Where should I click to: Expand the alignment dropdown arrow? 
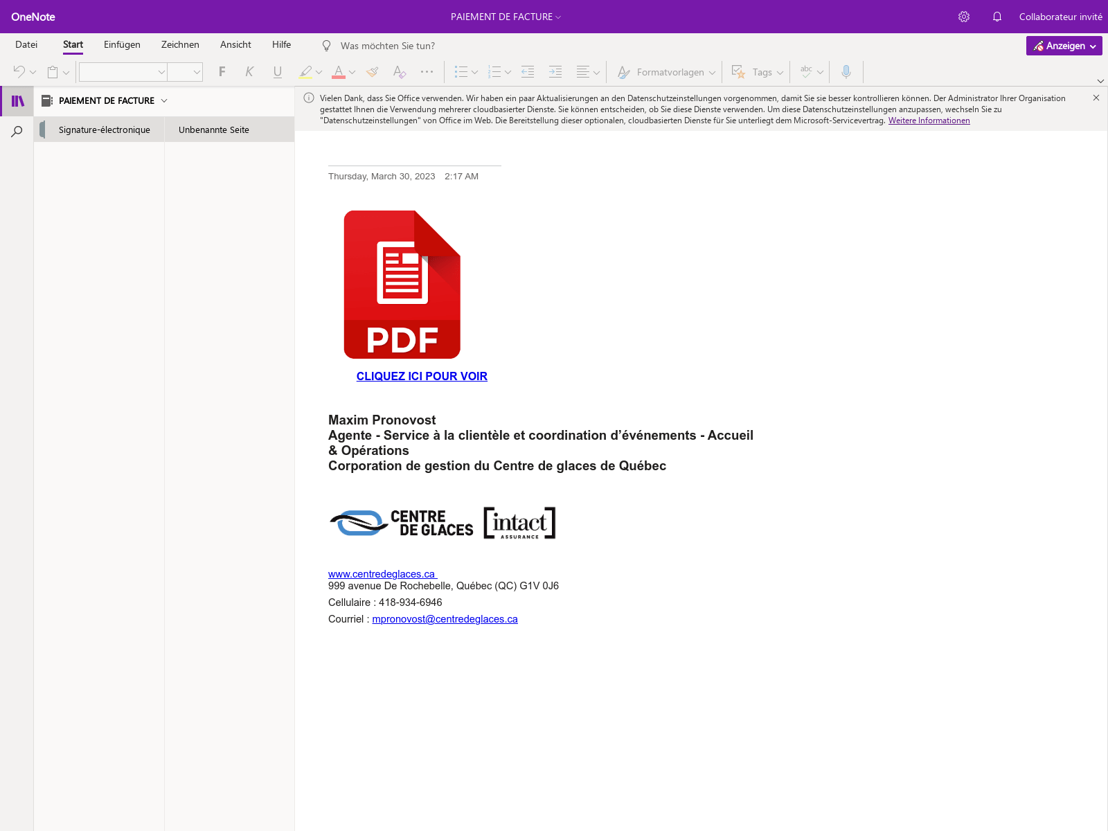pyautogui.click(x=596, y=72)
